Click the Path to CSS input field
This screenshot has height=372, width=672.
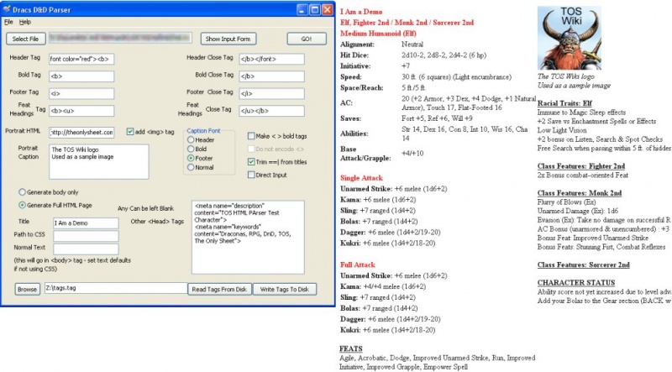click(x=86, y=236)
